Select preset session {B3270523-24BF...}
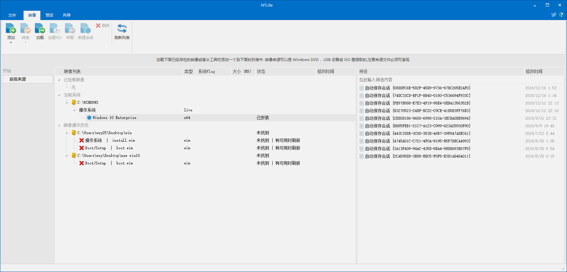567x272 pixels. [x=461, y=111]
